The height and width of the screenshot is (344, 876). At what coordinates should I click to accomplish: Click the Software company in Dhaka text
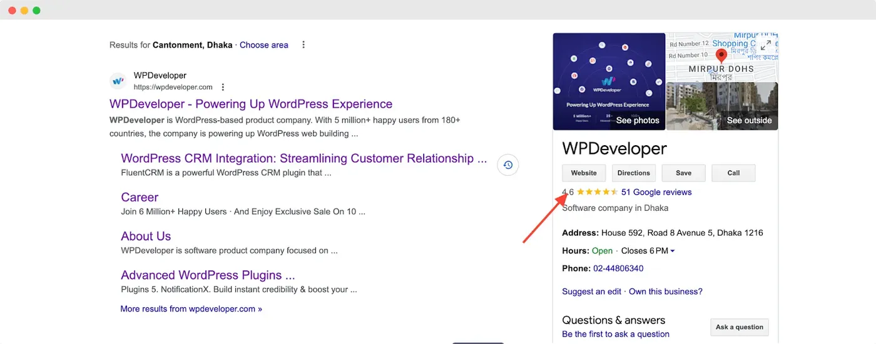[x=615, y=208]
